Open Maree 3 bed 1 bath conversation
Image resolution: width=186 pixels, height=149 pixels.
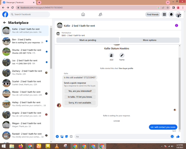[x=25, y=93]
